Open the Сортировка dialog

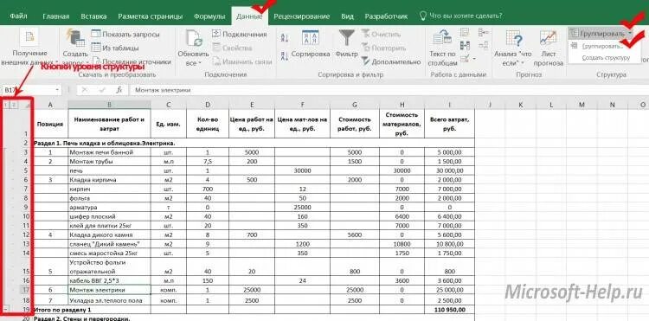[311, 45]
